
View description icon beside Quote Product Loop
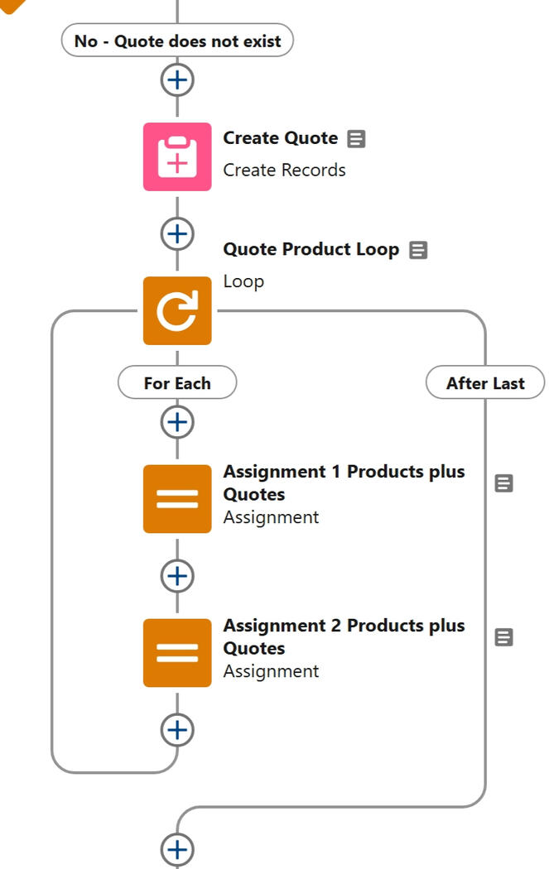click(x=418, y=250)
